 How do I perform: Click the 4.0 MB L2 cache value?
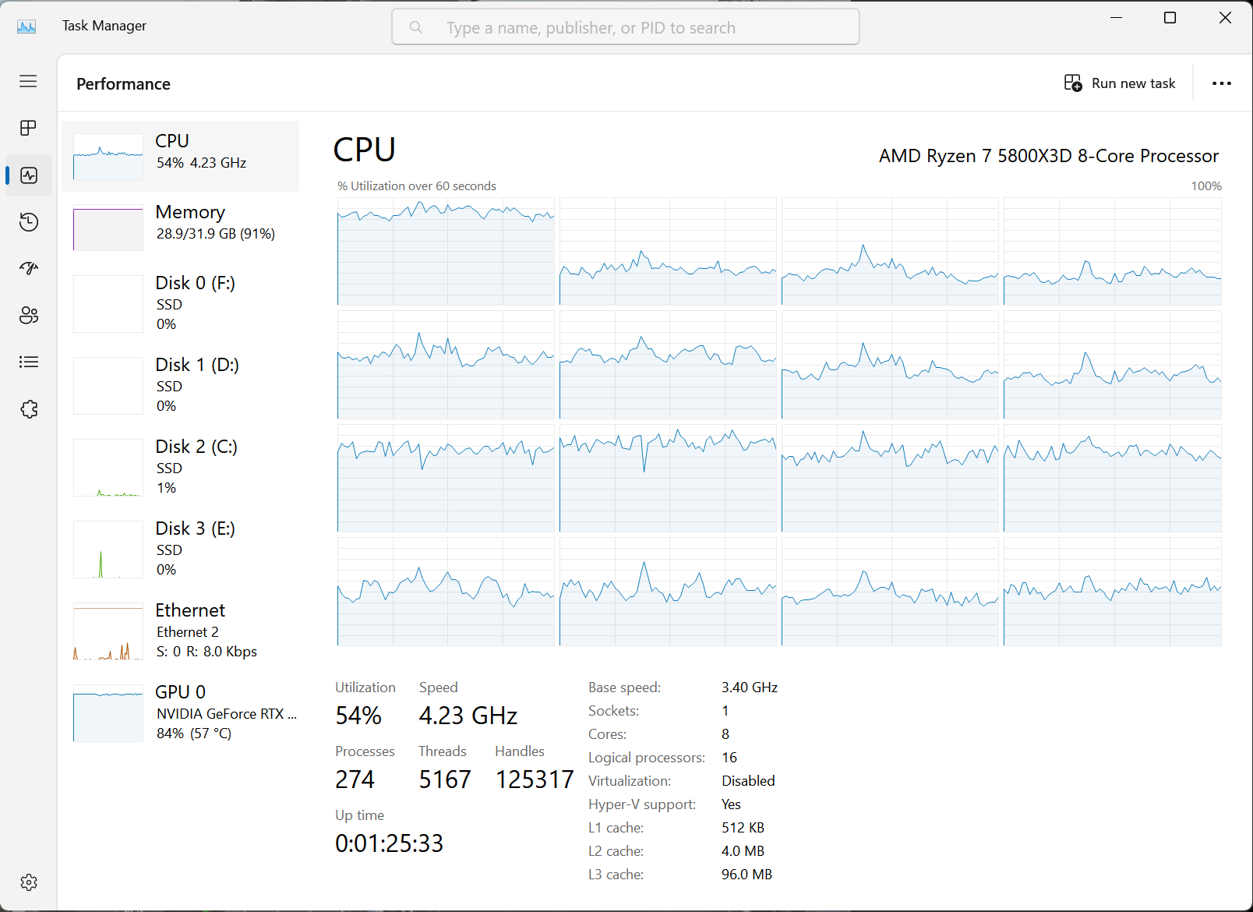click(743, 851)
